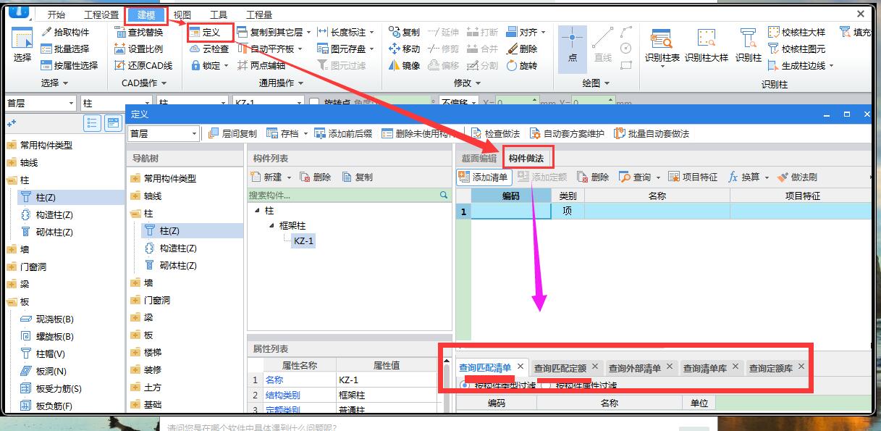
Task: Click the 添加清单 button
Action: 484,177
